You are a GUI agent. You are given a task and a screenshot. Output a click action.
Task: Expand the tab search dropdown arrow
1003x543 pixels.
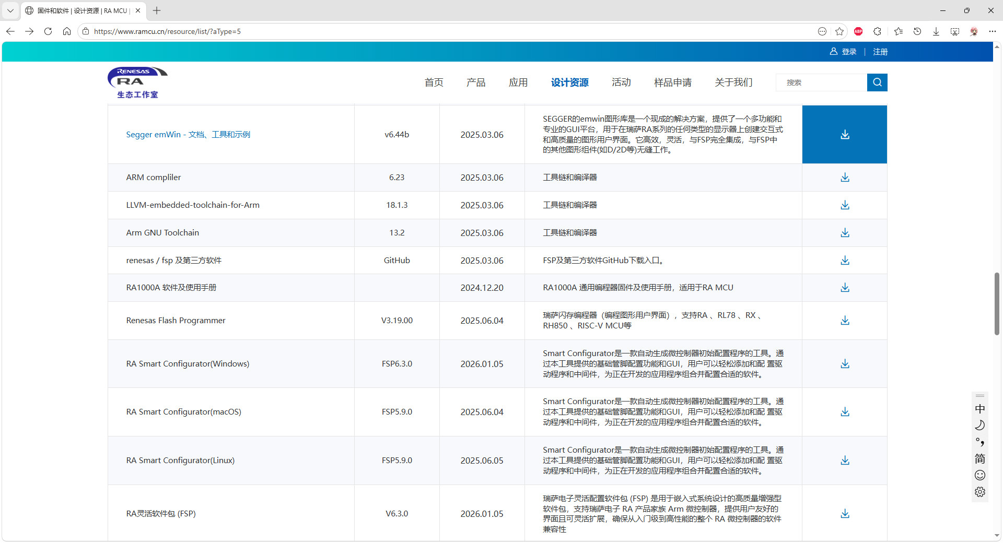10,10
